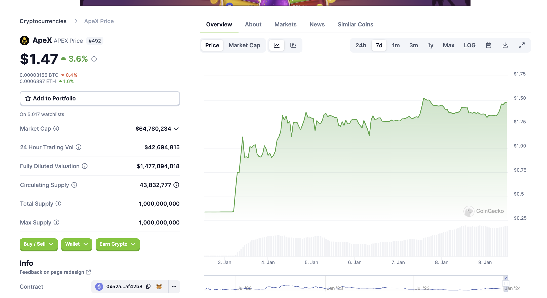Open the Markets tab
The height and width of the screenshot is (298, 547).
click(285, 24)
